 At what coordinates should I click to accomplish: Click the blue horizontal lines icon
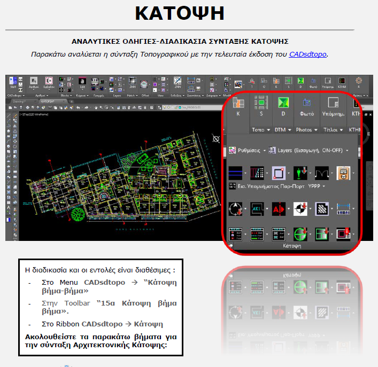[x=235, y=173]
